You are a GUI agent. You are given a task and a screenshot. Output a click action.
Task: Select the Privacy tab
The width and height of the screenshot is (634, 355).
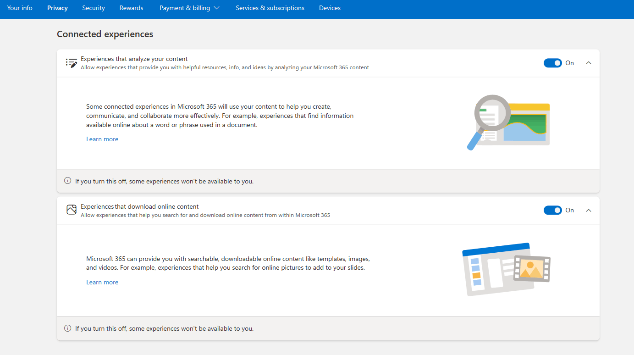tap(57, 8)
